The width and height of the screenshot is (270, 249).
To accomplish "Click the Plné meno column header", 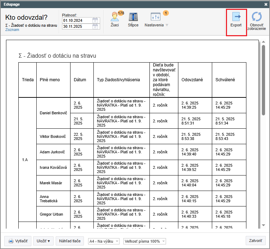I will pos(50,80).
